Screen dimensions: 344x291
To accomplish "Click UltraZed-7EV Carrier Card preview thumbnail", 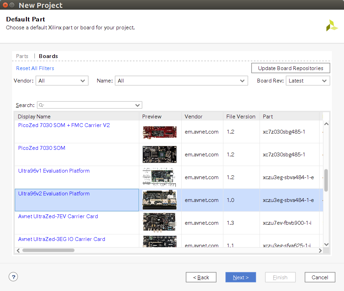I will click(160, 222).
